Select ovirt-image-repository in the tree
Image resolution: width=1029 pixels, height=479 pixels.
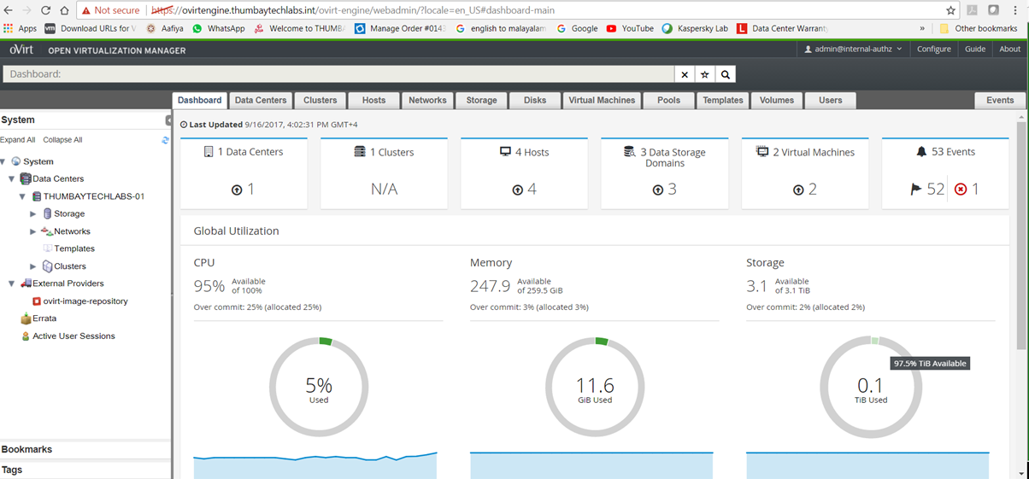(x=85, y=301)
